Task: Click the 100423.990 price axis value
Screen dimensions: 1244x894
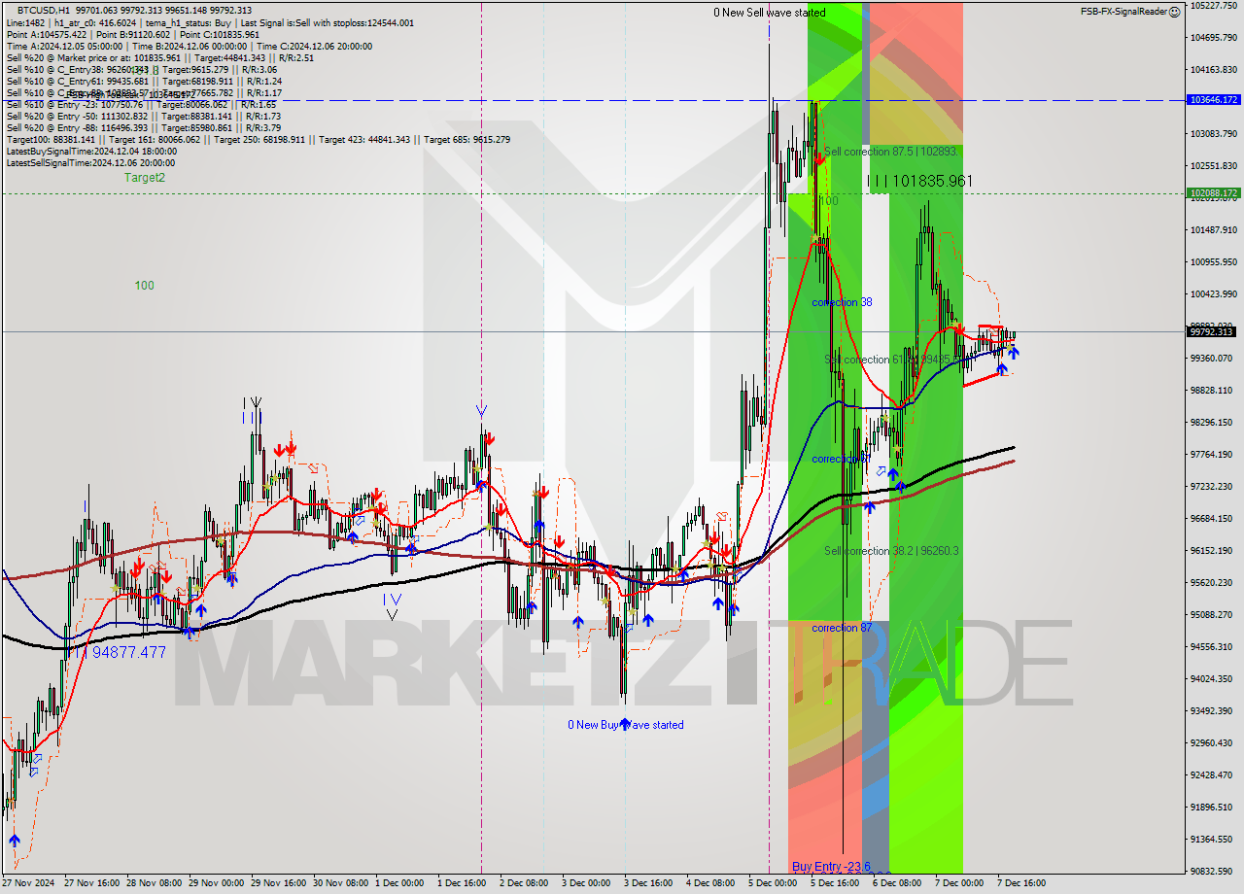Action: (x=1213, y=294)
